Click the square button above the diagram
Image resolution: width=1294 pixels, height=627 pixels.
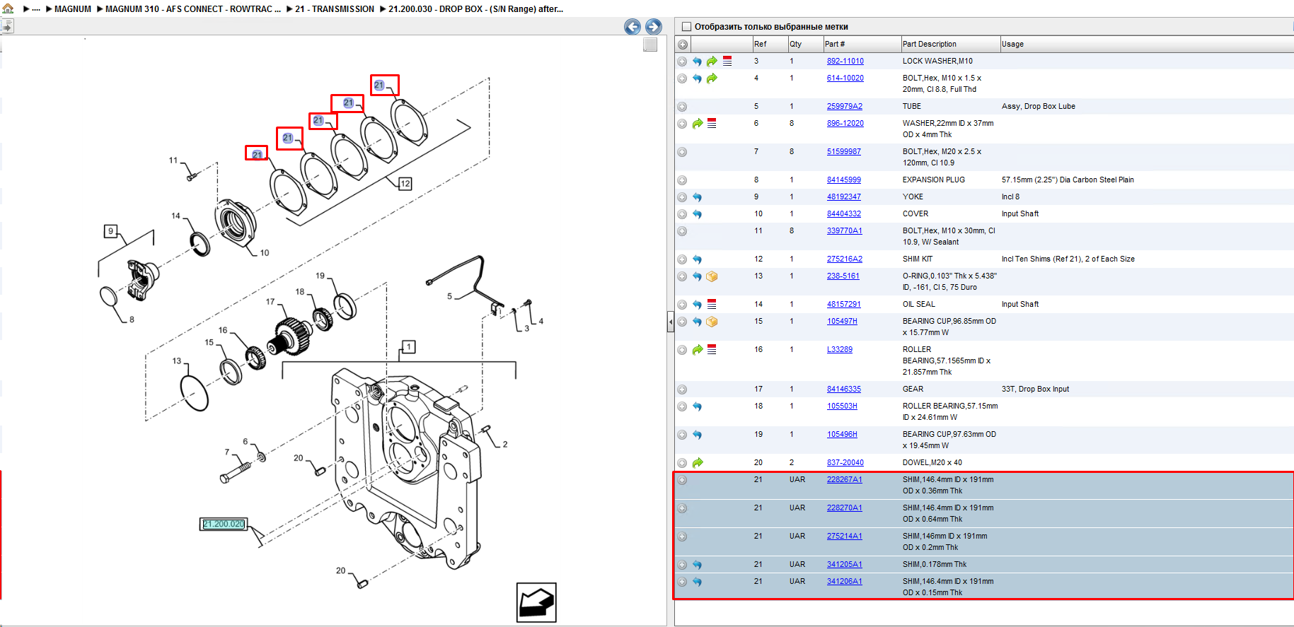(x=650, y=45)
